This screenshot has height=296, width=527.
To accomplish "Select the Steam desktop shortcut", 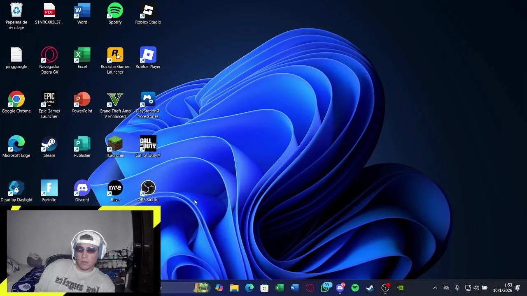I will coord(49,147).
